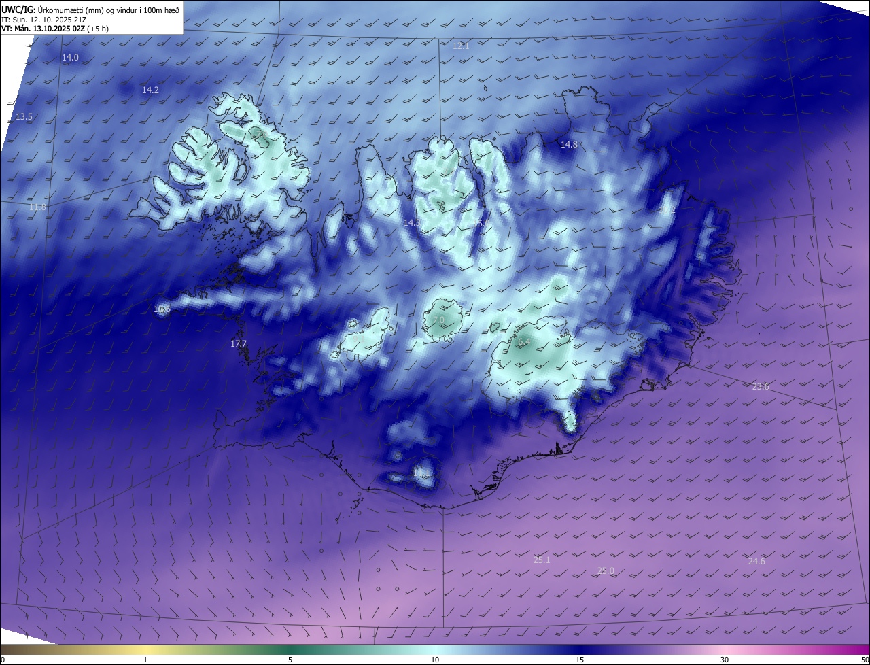The width and height of the screenshot is (870, 665).
Task: Click the valid time line "VT: Mán. 13.10.2025 02Z (+5 h)"
Action: (55, 29)
